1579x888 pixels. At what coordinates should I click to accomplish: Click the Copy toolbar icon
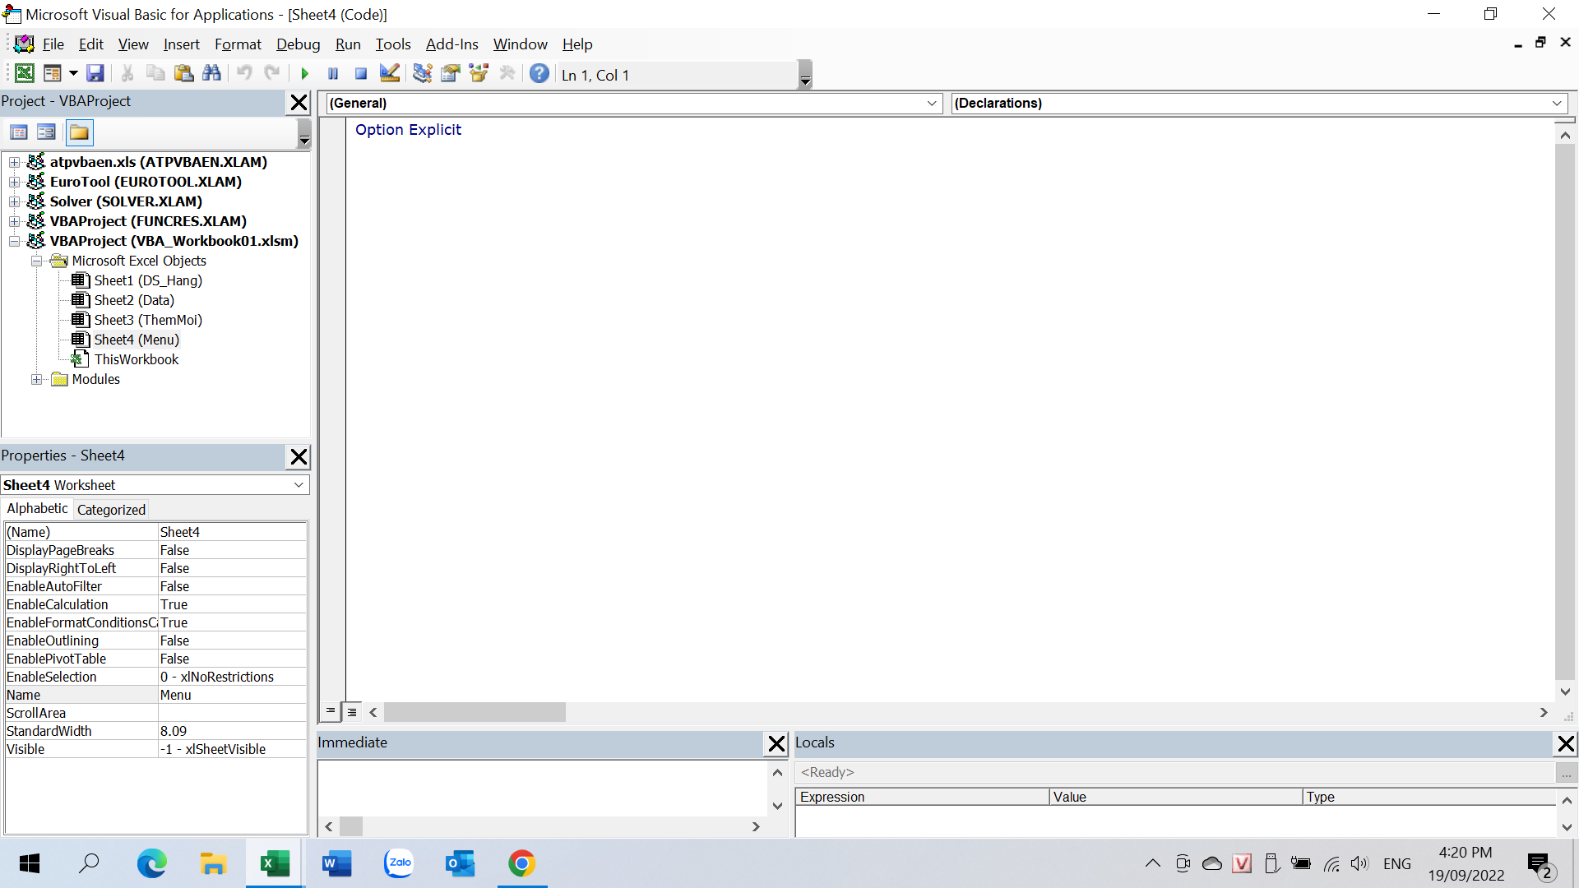pos(155,74)
